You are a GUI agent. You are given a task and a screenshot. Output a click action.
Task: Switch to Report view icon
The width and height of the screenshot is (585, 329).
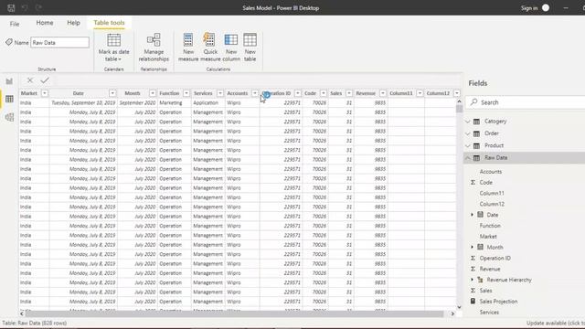(x=9, y=81)
